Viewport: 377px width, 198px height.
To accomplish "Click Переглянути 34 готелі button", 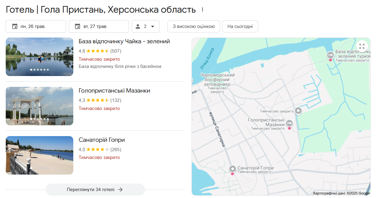I will (95, 190).
